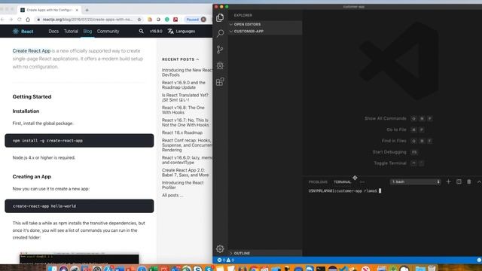
Task: Go back in the browser
Action: tap(2, 20)
